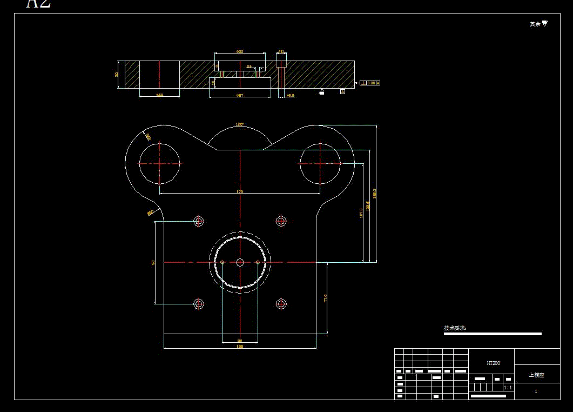Click the 100° angle dimension at top
This screenshot has height=412, width=573.
coord(240,124)
